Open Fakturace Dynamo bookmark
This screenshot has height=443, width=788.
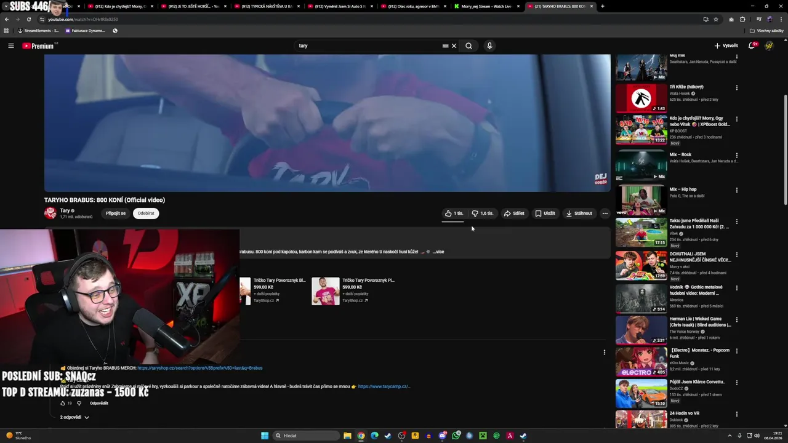[84, 31]
